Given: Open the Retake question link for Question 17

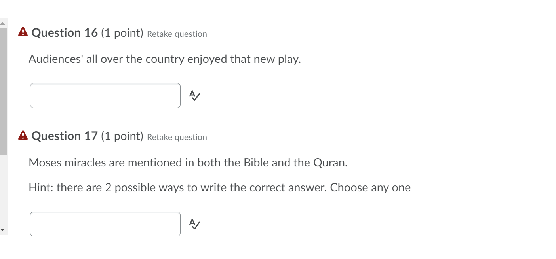Looking at the screenshot, I should [177, 137].
